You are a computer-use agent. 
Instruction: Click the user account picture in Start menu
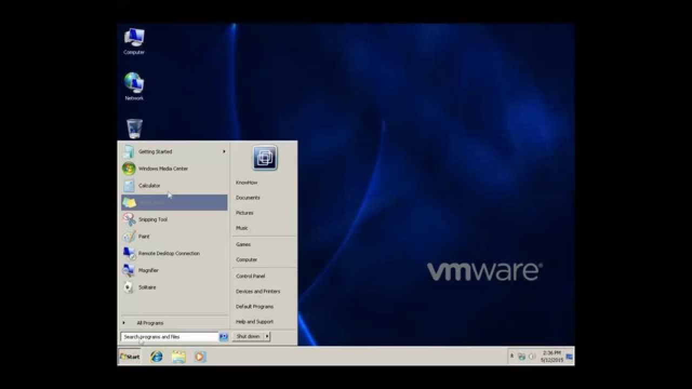point(265,158)
